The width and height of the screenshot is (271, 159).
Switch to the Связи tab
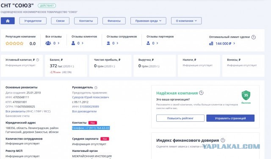[x=60, y=21]
